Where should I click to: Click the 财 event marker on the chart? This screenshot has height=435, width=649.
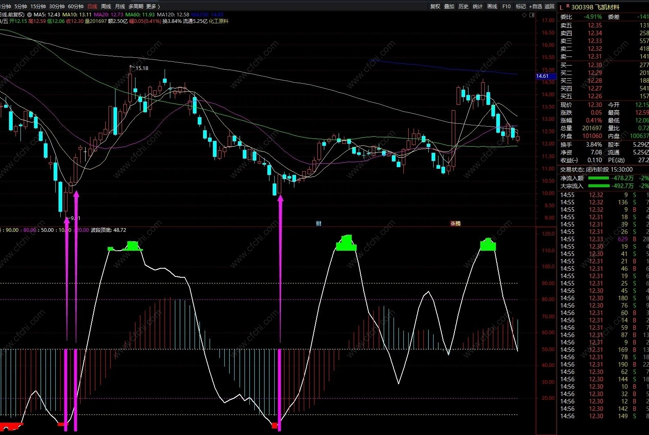(319, 223)
